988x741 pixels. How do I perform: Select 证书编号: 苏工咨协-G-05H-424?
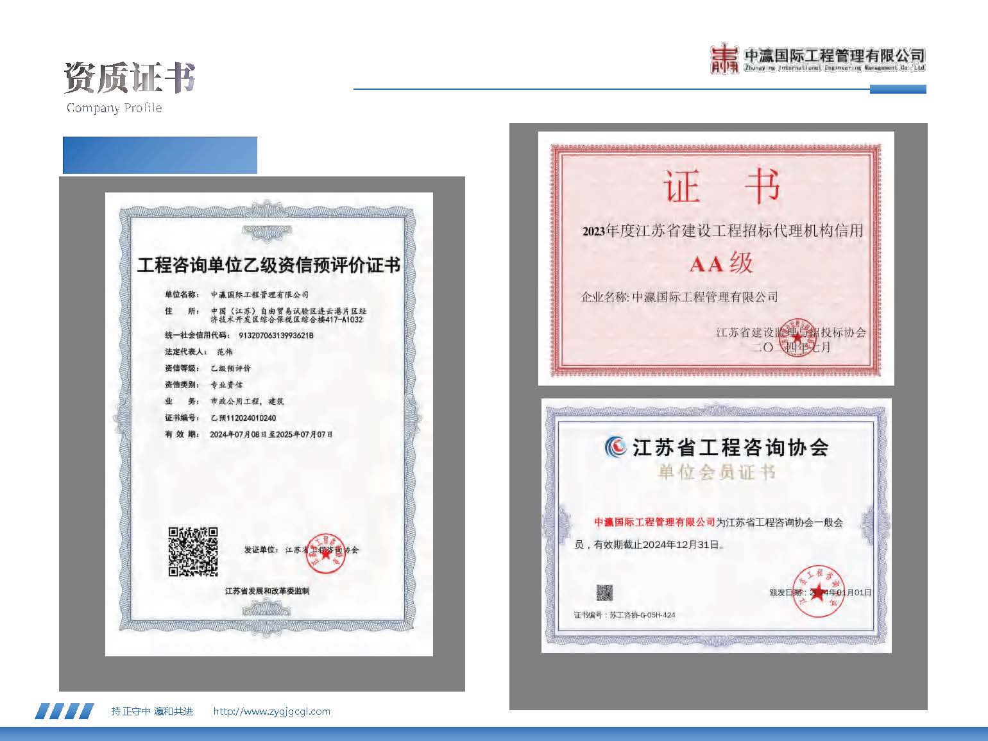(624, 615)
